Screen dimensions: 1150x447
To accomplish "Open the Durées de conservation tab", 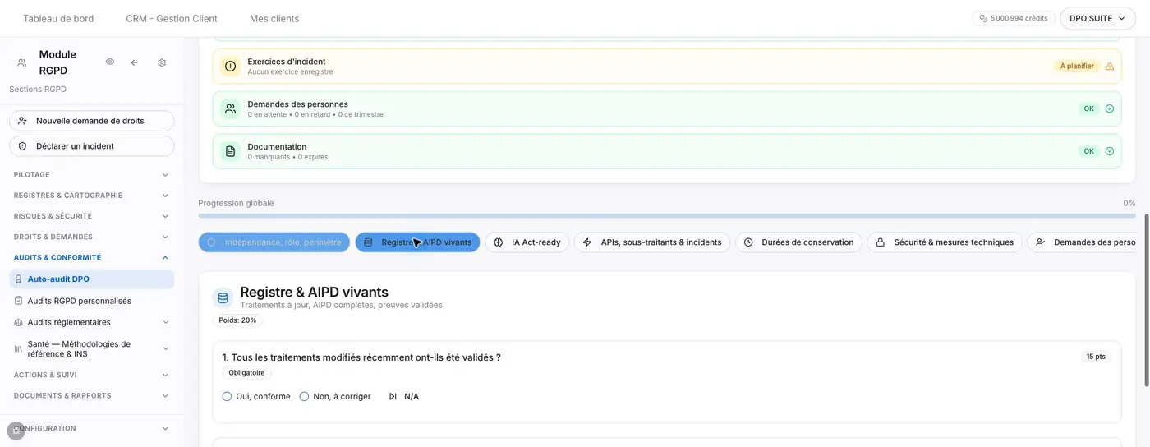I will [x=798, y=242].
